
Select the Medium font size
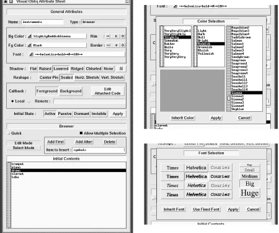pos(250,176)
